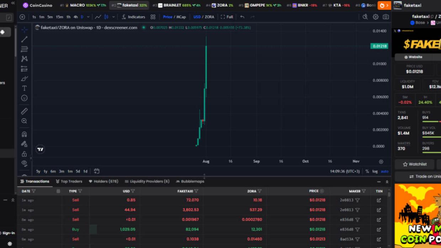Collapse transactions panel with minus icon

click(379, 182)
